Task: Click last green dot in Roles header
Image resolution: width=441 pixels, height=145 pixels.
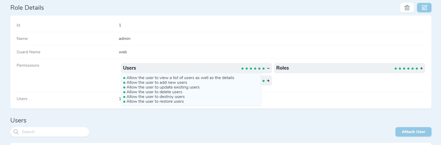Action: (417, 69)
